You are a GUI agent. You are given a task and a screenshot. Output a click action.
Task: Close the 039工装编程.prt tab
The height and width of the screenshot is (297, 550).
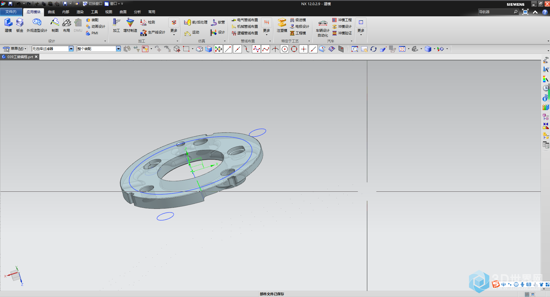point(36,57)
